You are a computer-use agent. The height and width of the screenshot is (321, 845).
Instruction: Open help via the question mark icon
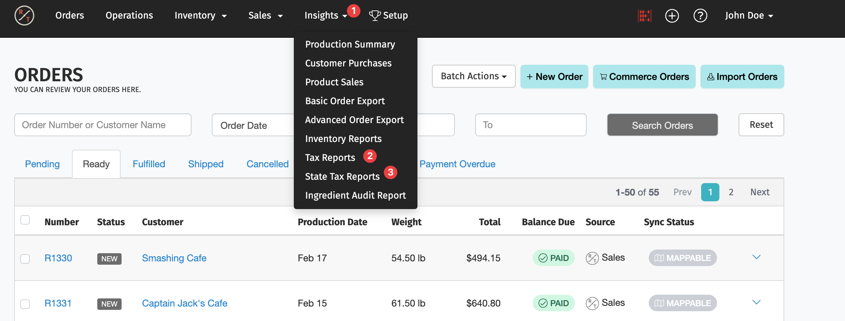point(700,16)
